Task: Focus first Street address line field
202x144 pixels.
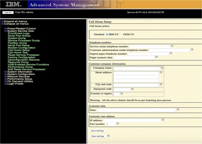Action: tap(136, 73)
